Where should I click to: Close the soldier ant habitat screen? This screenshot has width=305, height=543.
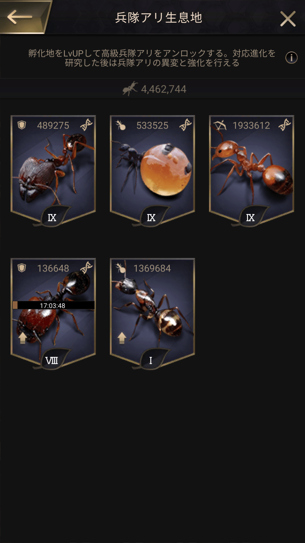tap(288, 19)
